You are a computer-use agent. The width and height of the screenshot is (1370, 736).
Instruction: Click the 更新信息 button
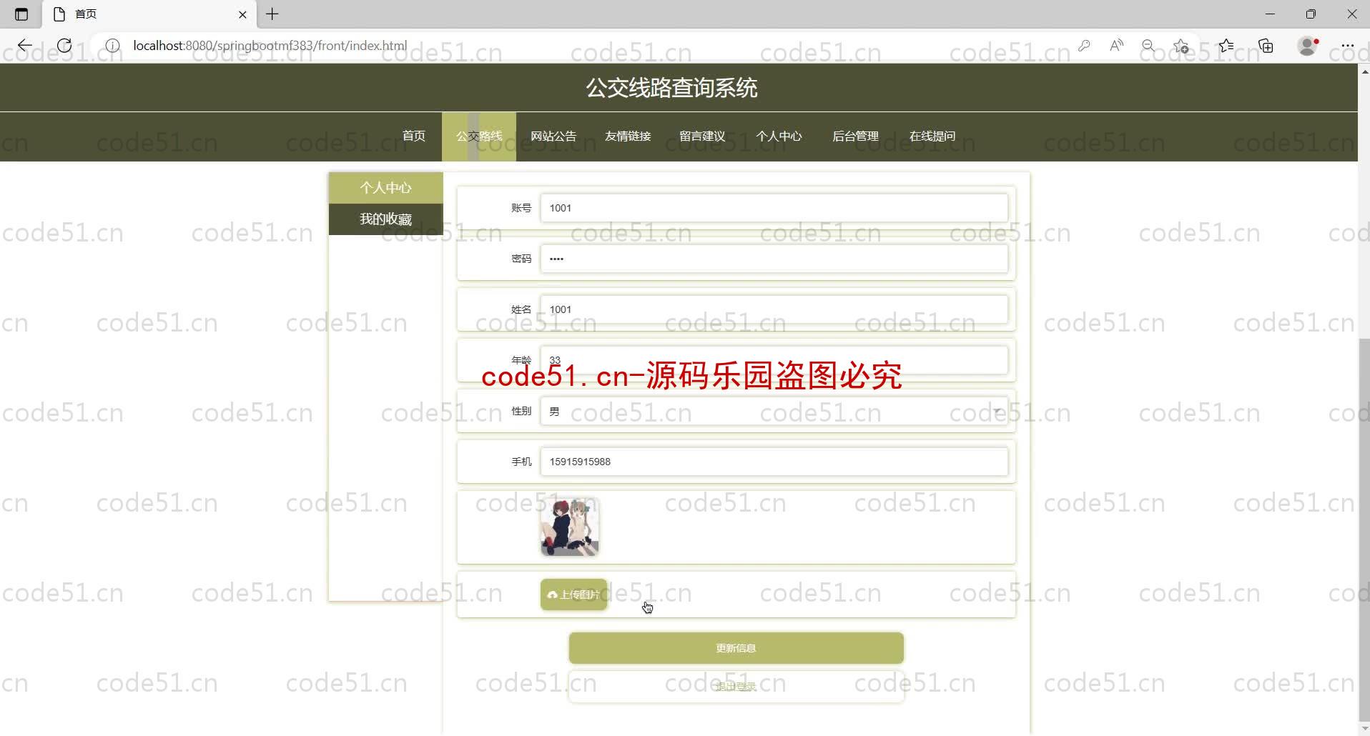click(x=736, y=648)
